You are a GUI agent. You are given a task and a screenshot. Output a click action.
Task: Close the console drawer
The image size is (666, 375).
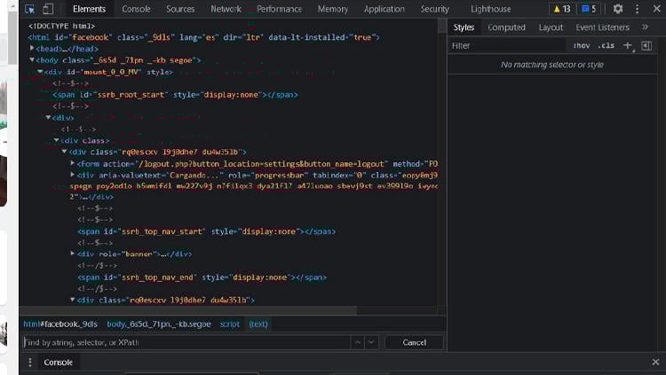(x=656, y=363)
